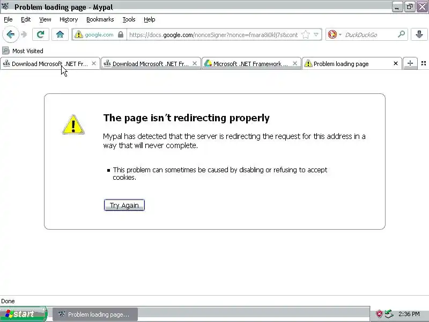Click the Safely Remove Hardware tray icon

(389, 314)
